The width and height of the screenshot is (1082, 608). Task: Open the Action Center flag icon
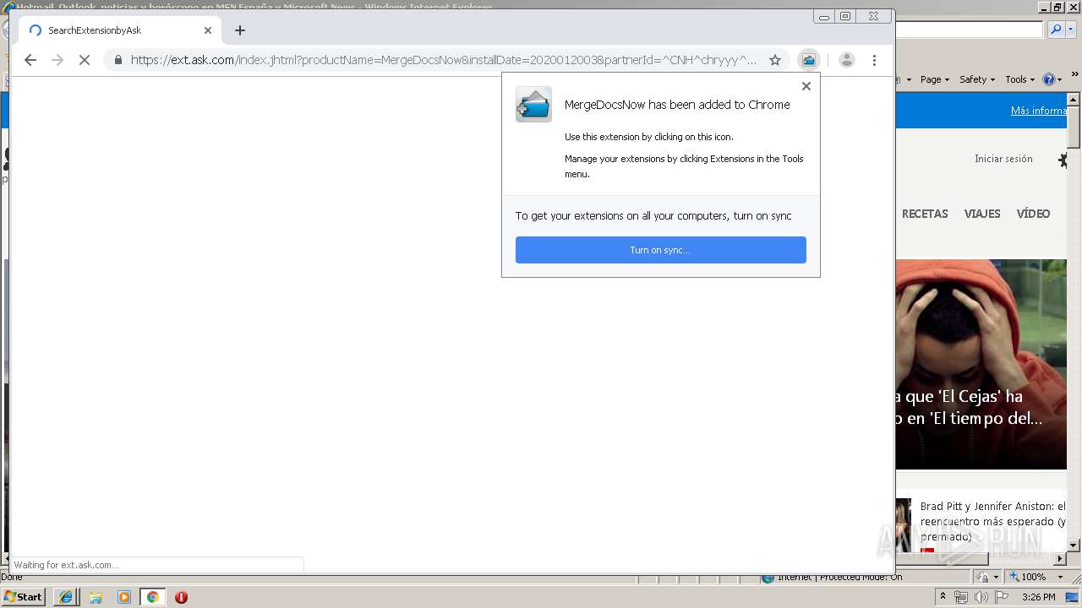1001,597
